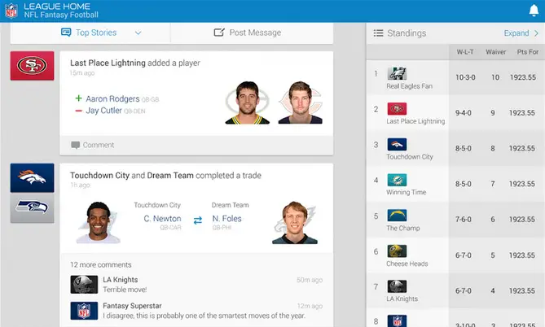Click the Comment speech bubble icon
The image size is (545, 327).
pos(75,145)
